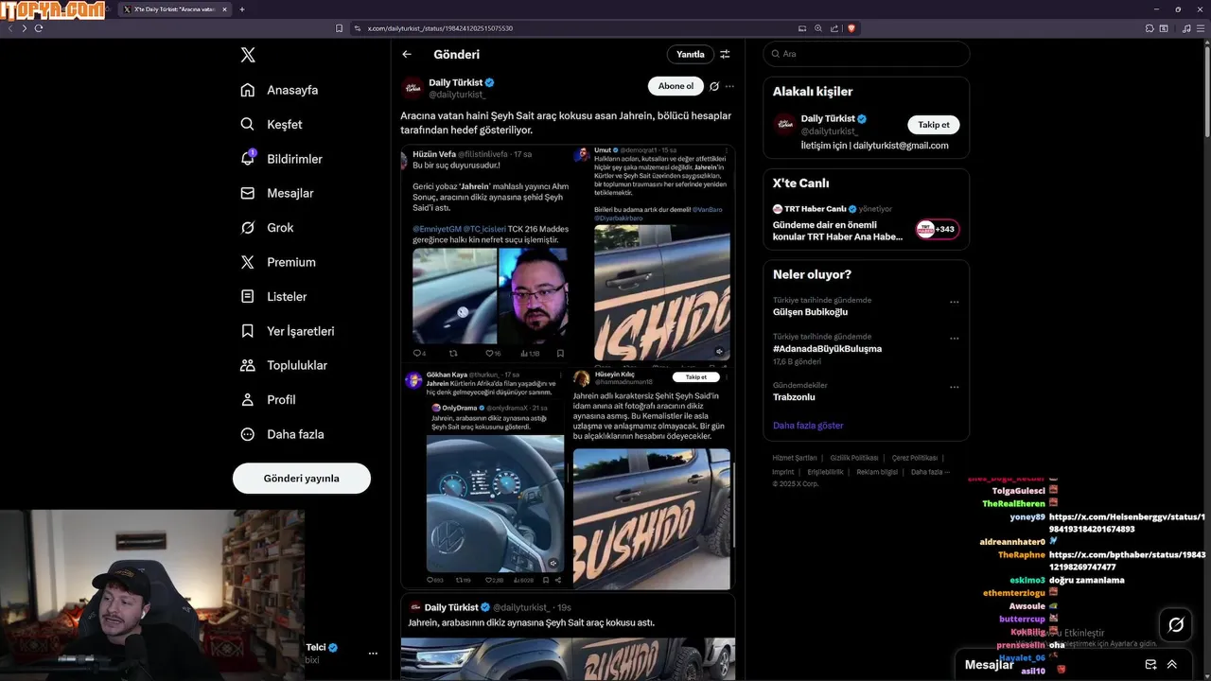Expand the Mesajlar drawer with the double chevron
Image resolution: width=1211 pixels, height=681 pixels.
coord(1172,665)
